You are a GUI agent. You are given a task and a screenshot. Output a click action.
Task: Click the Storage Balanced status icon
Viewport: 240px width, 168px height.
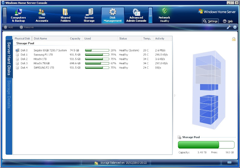pos(96,163)
